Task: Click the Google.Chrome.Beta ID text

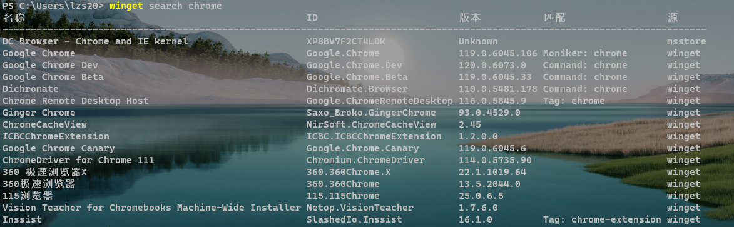Action: point(357,77)
